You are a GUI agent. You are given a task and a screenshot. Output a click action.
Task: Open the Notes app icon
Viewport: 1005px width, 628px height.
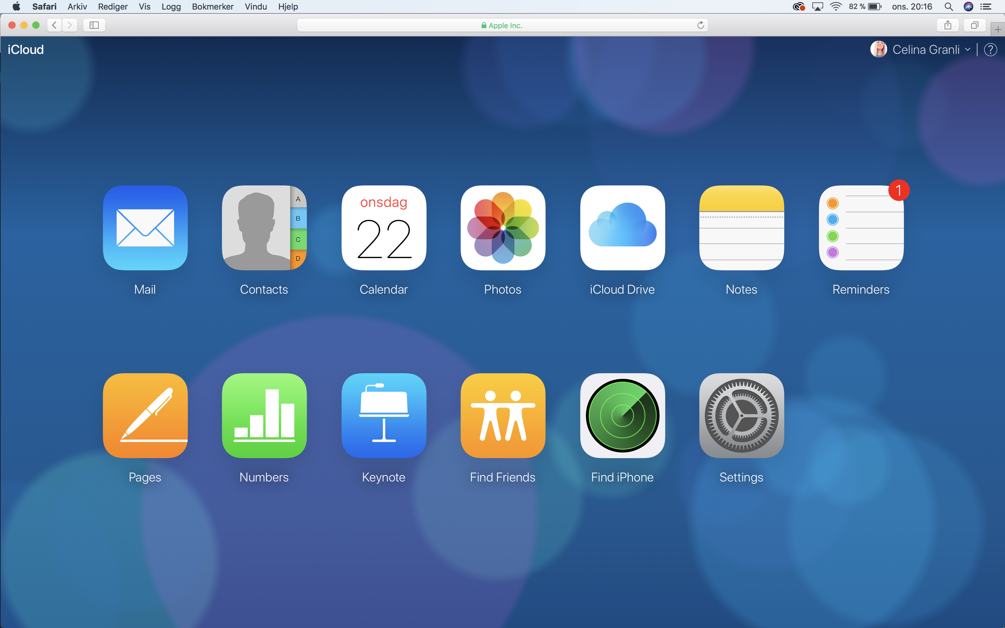(742, 228)
